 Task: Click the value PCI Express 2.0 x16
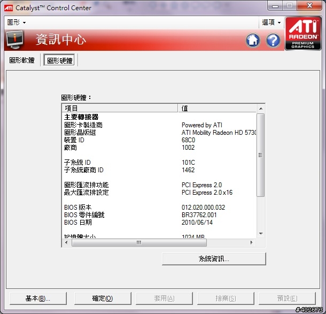click(207, 193)
